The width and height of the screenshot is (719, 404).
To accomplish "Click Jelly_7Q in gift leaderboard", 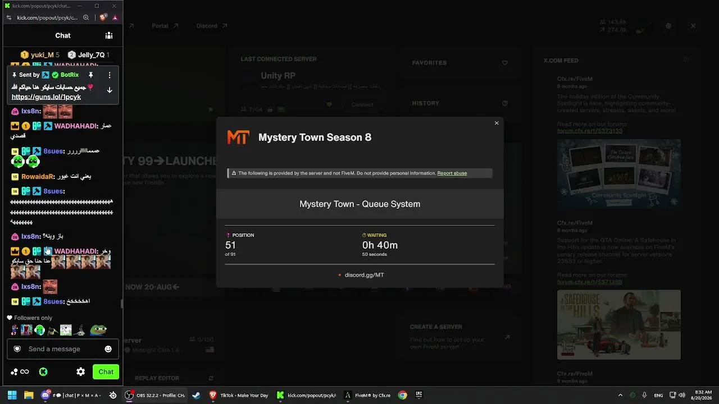I will [x=91, y=55].
